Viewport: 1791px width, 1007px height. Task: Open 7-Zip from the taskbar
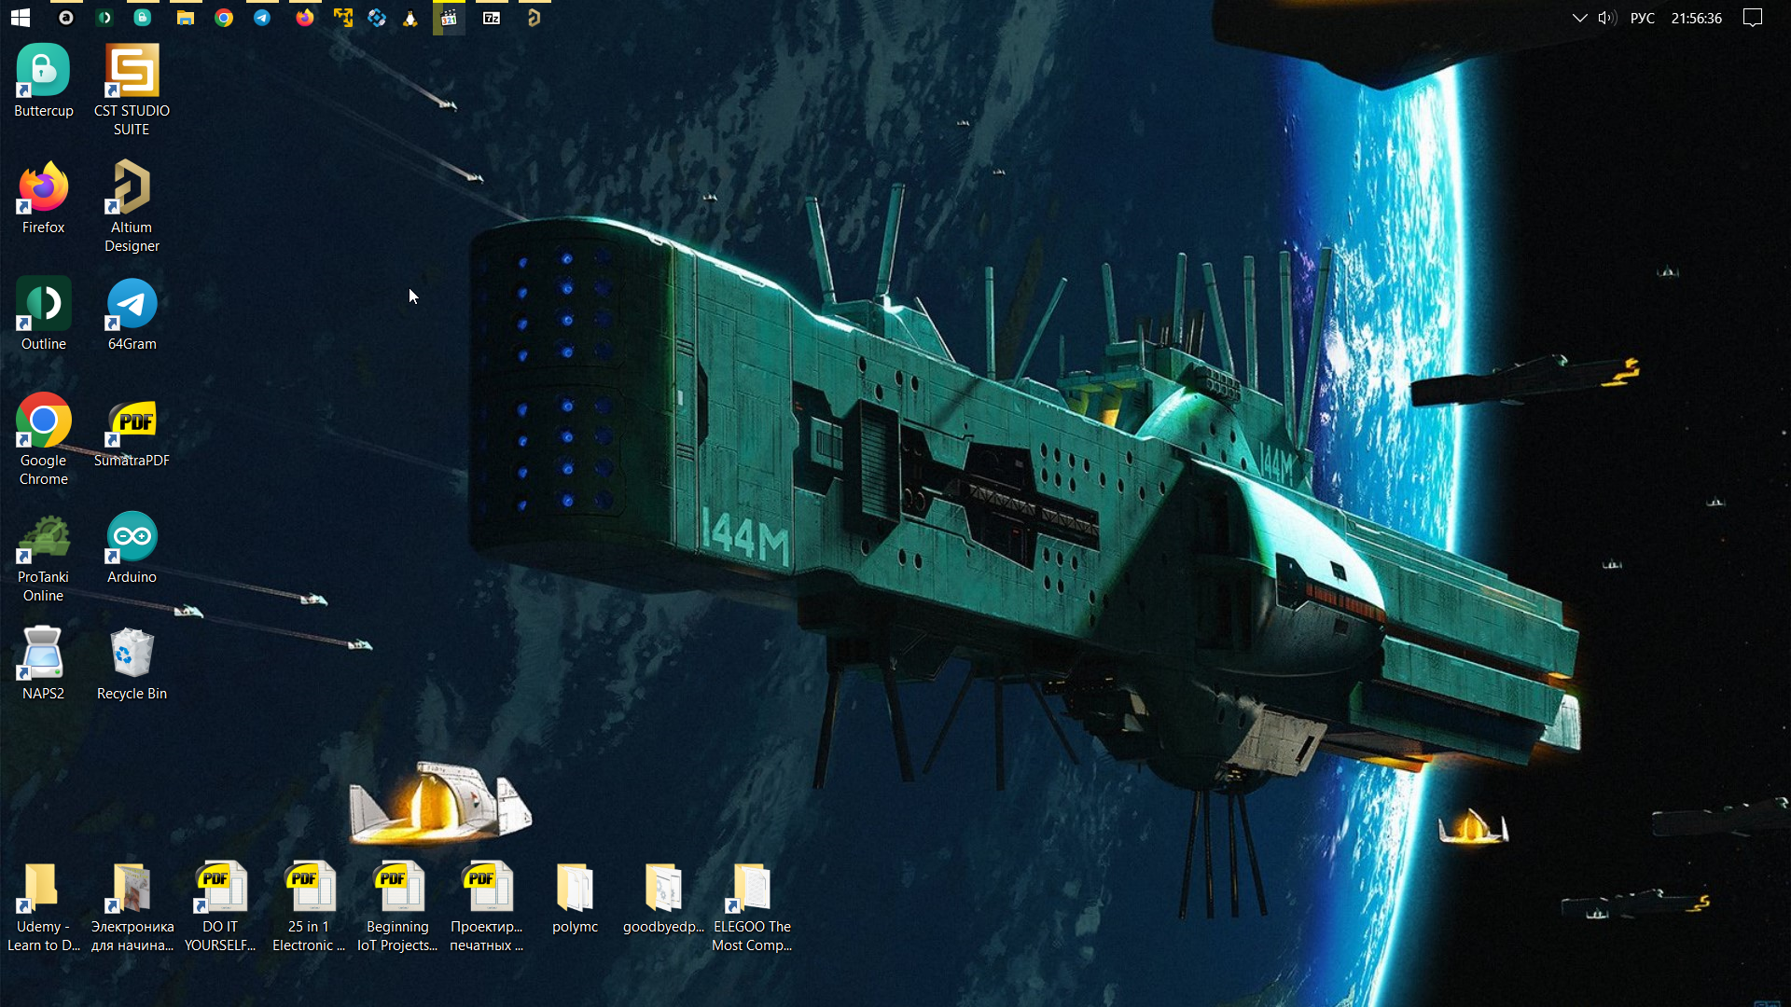coord(492,18)
